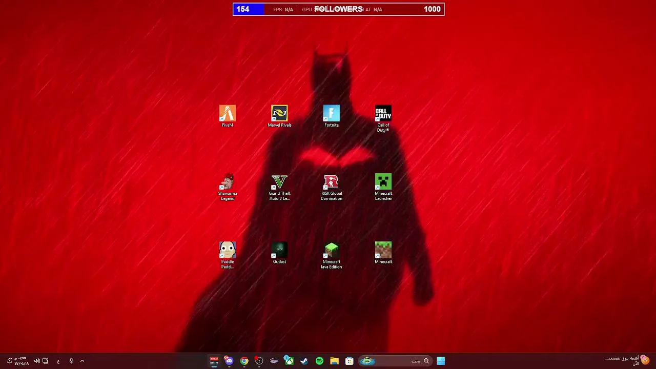Expand the hidden system tray icons chevron
This screenshot has width=656, height=369.
(82, 361)
